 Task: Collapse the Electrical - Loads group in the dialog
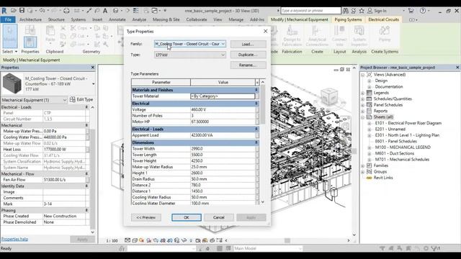pyautogui.click(x=256, y=129)
